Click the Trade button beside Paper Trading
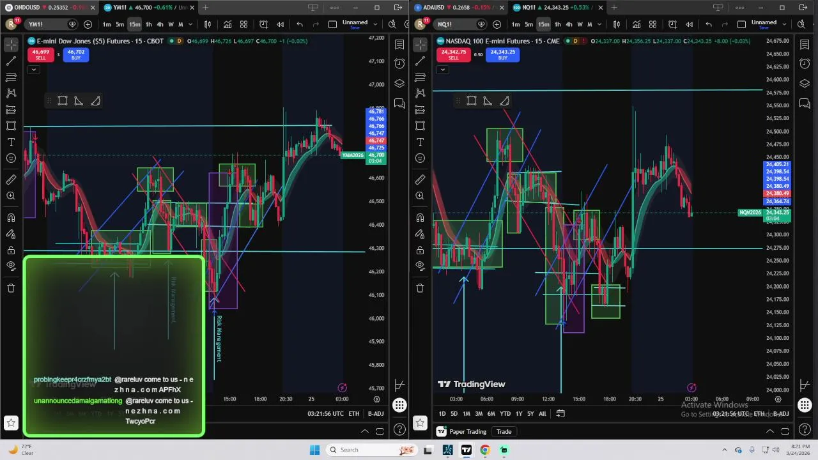This screenshot has height=460, width=818. coord(504,432)
